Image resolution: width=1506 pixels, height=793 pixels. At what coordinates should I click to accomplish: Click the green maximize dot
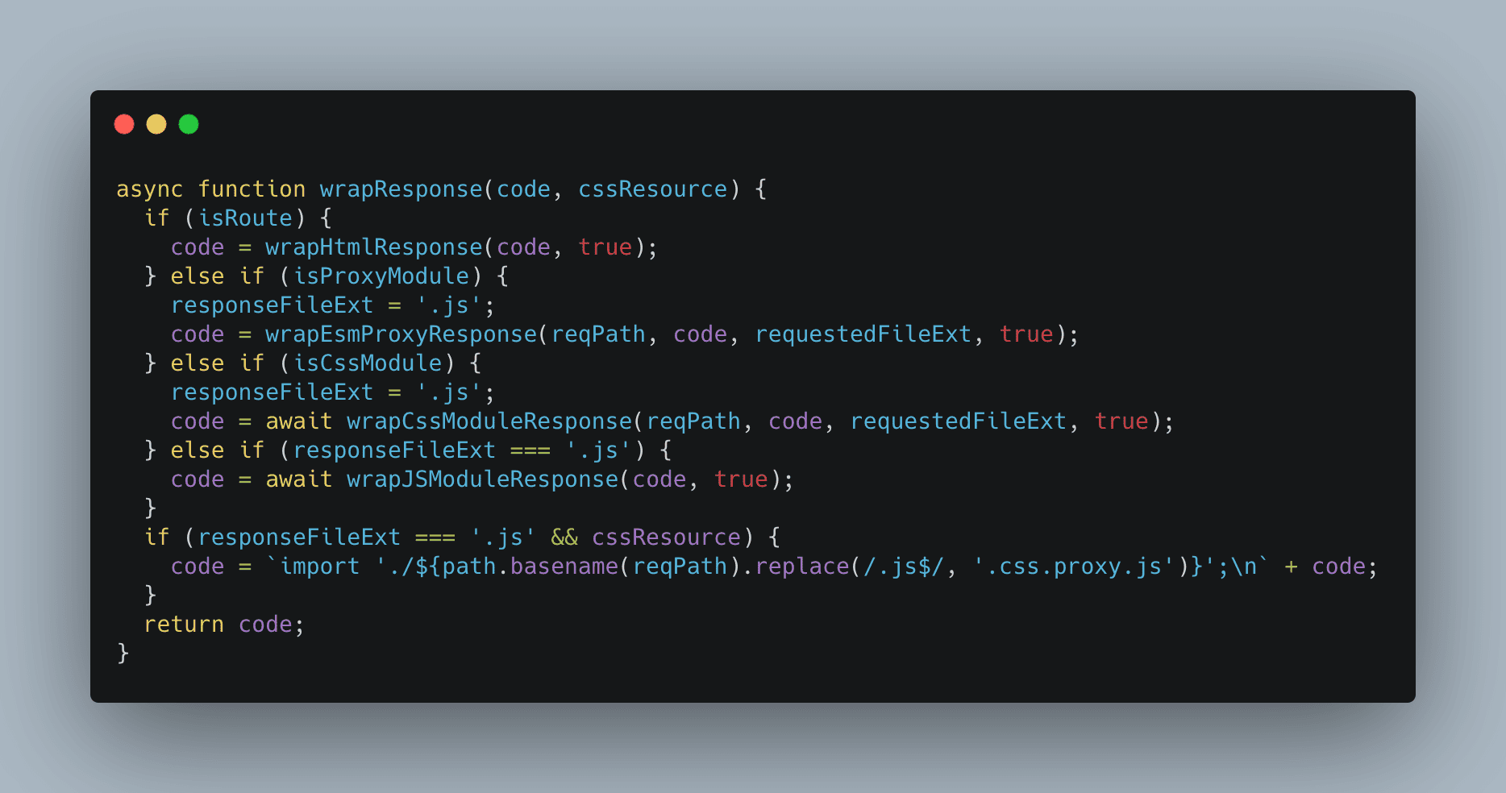pyautogui.click(x=189, y=124)
